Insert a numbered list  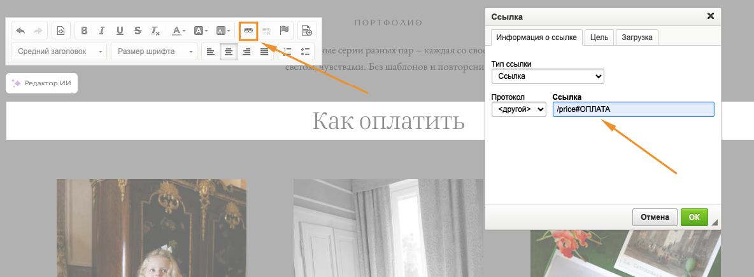point(287,51)
